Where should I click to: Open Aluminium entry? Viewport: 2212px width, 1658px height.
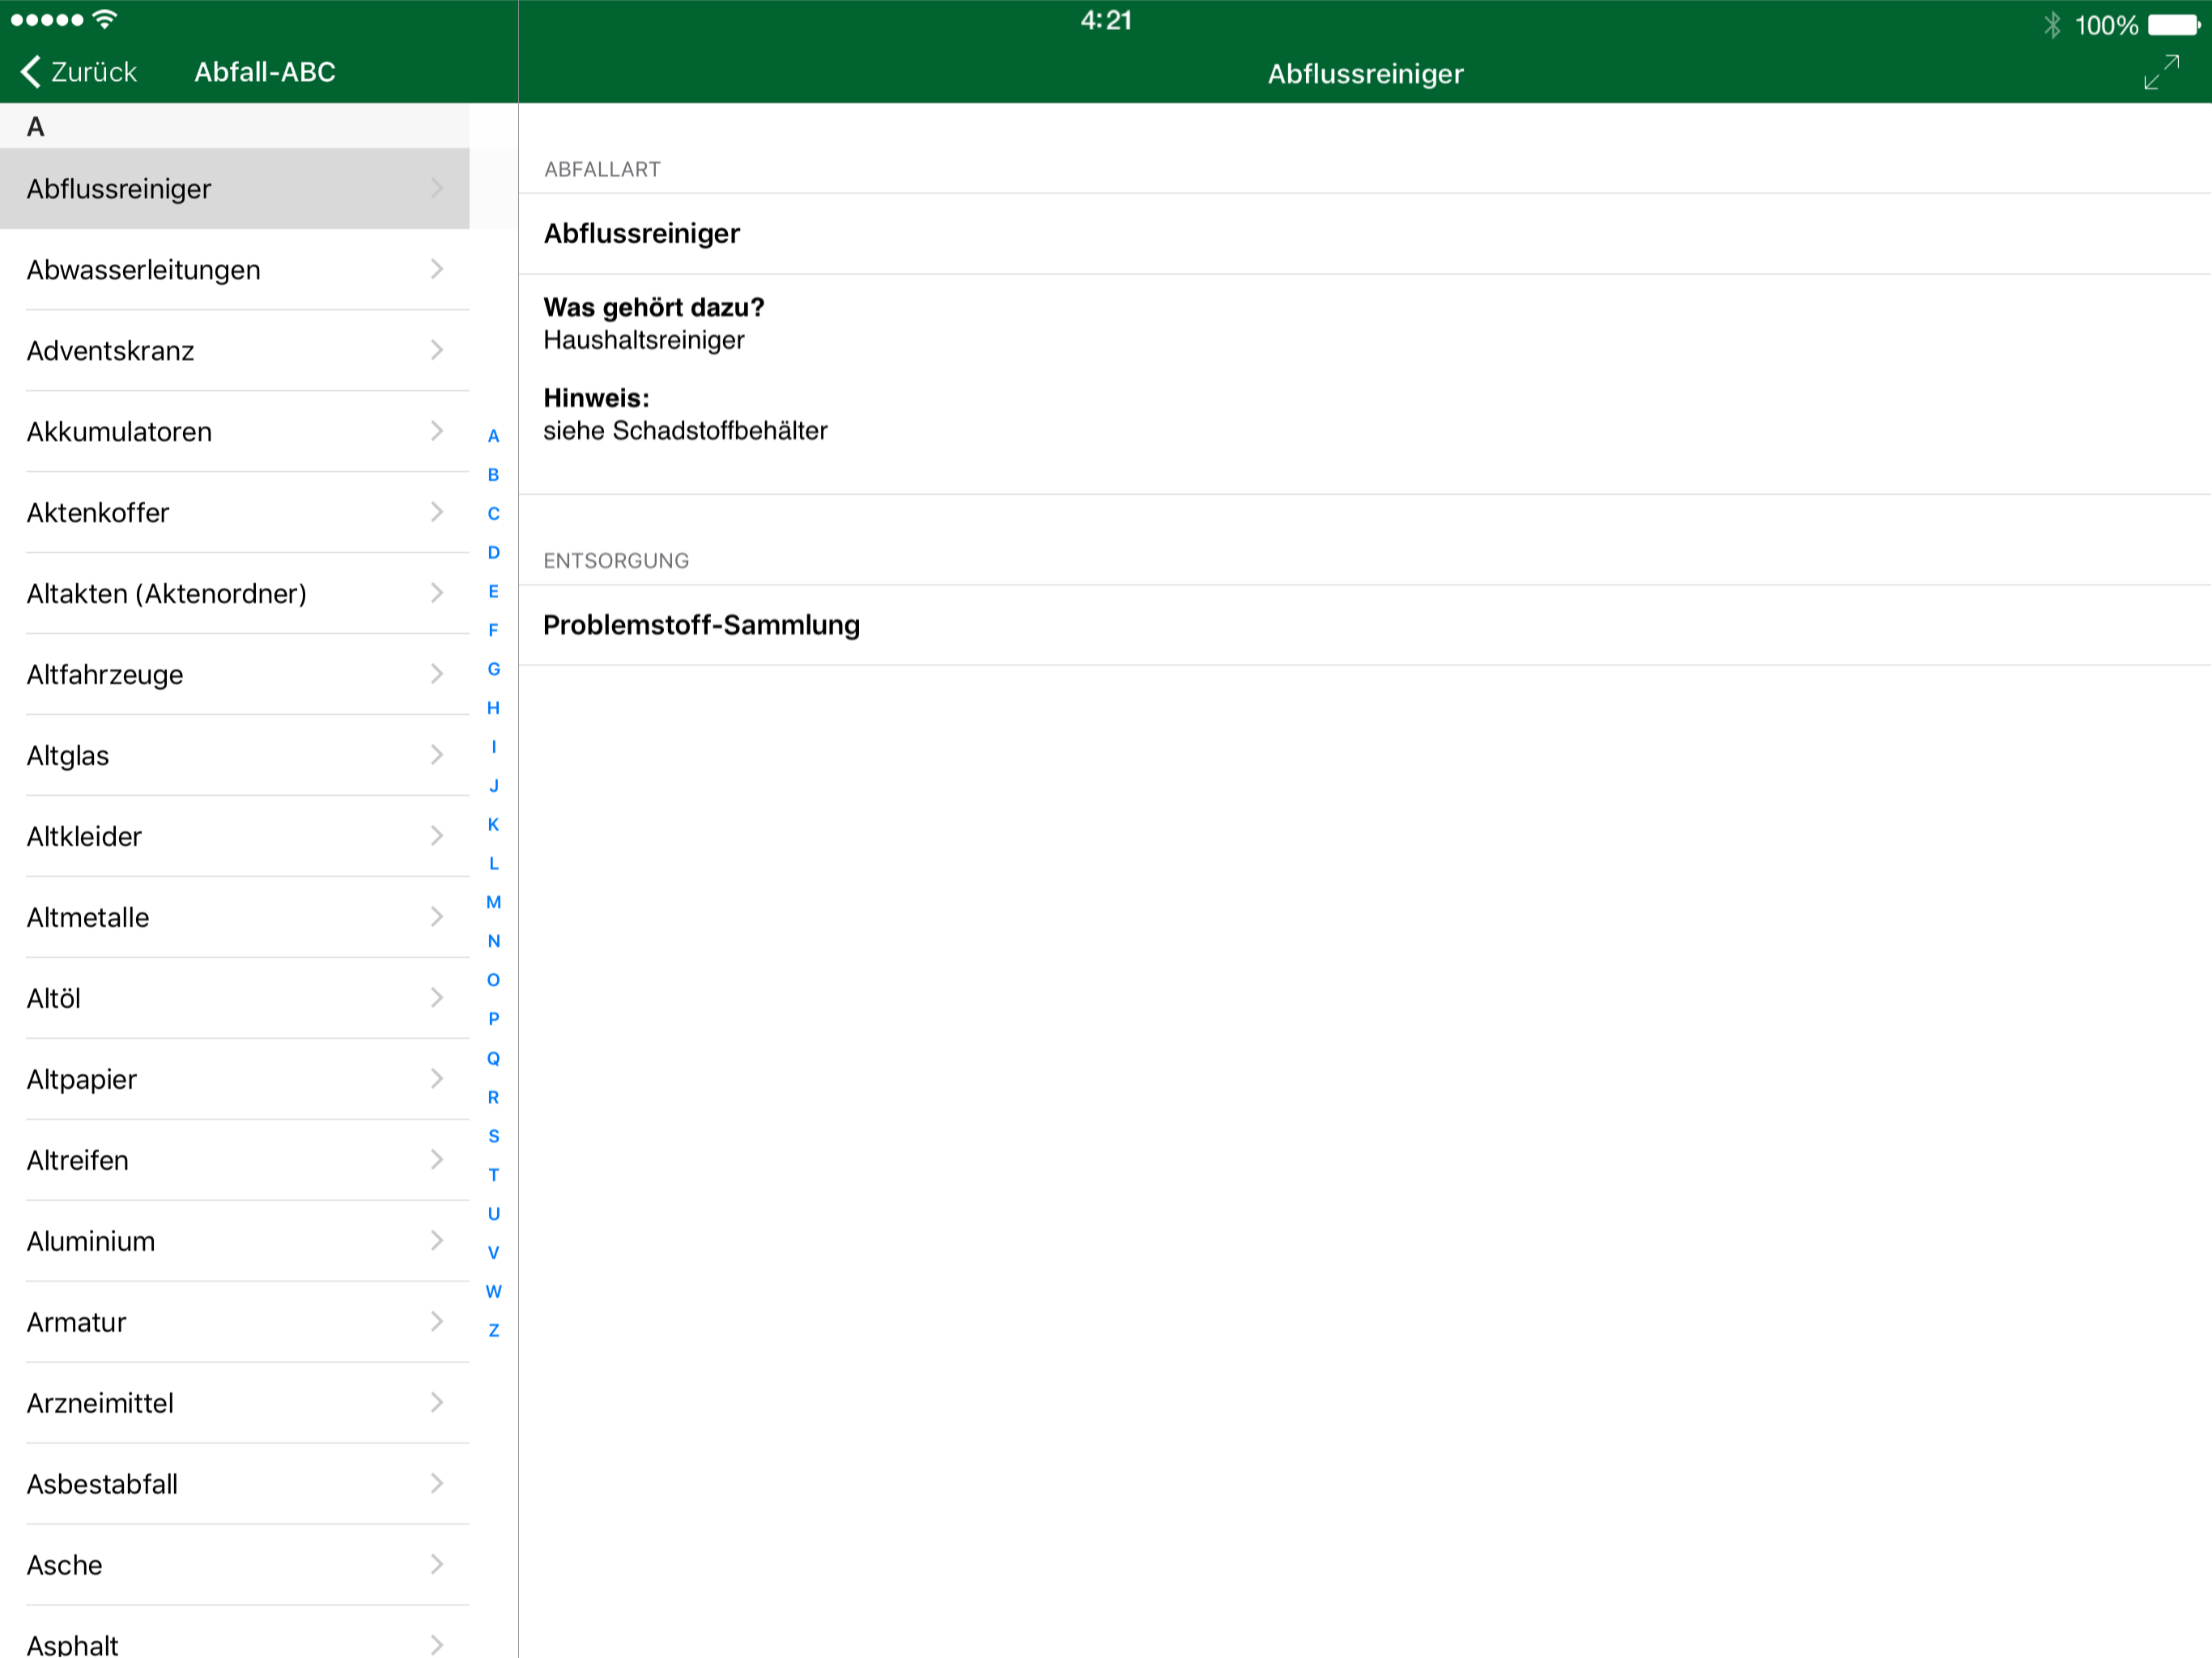pyautogui.click(x=234, y=1242)
